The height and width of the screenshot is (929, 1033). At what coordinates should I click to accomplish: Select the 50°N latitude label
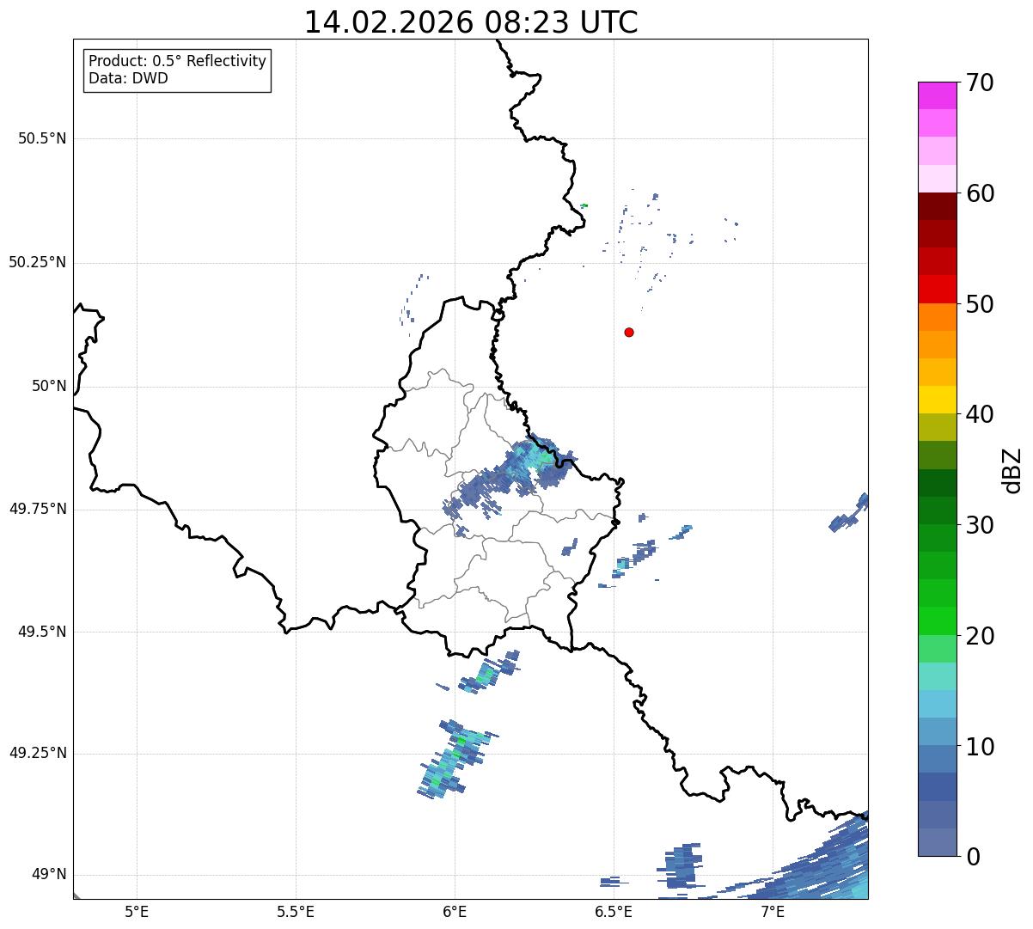49,386
